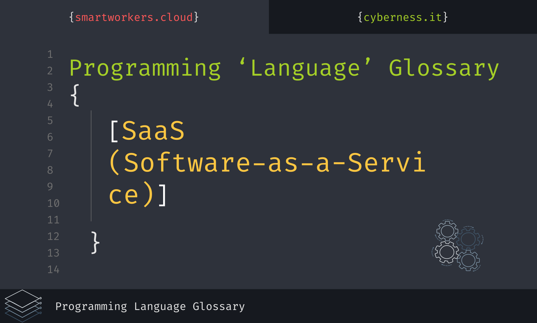Switch to the {smartworkers.cloud} tab
The height and width of the screenshot is (323, 537).
pos(134,17)
